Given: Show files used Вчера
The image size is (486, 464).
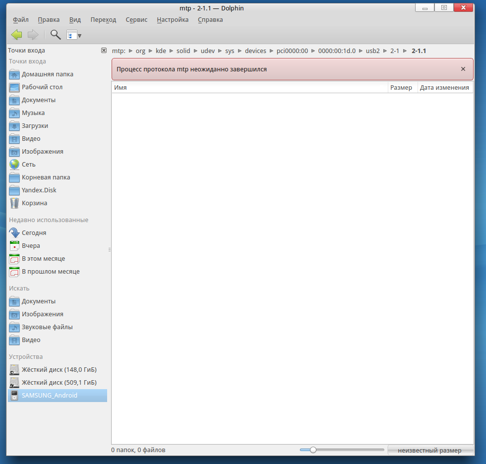Looking at the screenshot, I should tap(58, 246).
